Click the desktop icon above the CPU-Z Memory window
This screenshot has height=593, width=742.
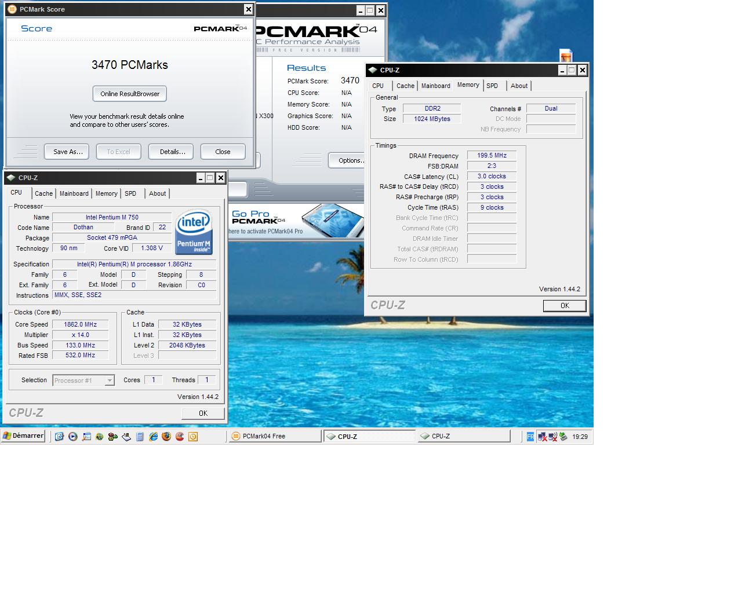click(x=566, y=56)
